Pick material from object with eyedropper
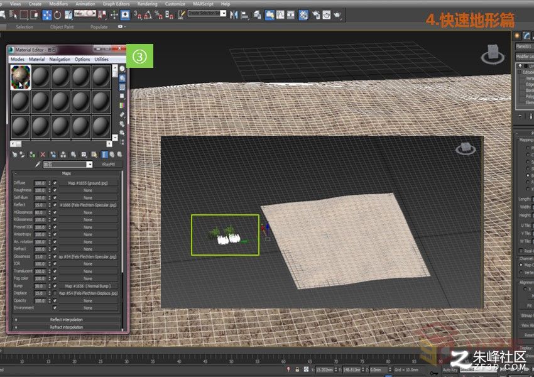This screenshot has height=377, width=534. [x=38, y=165]
